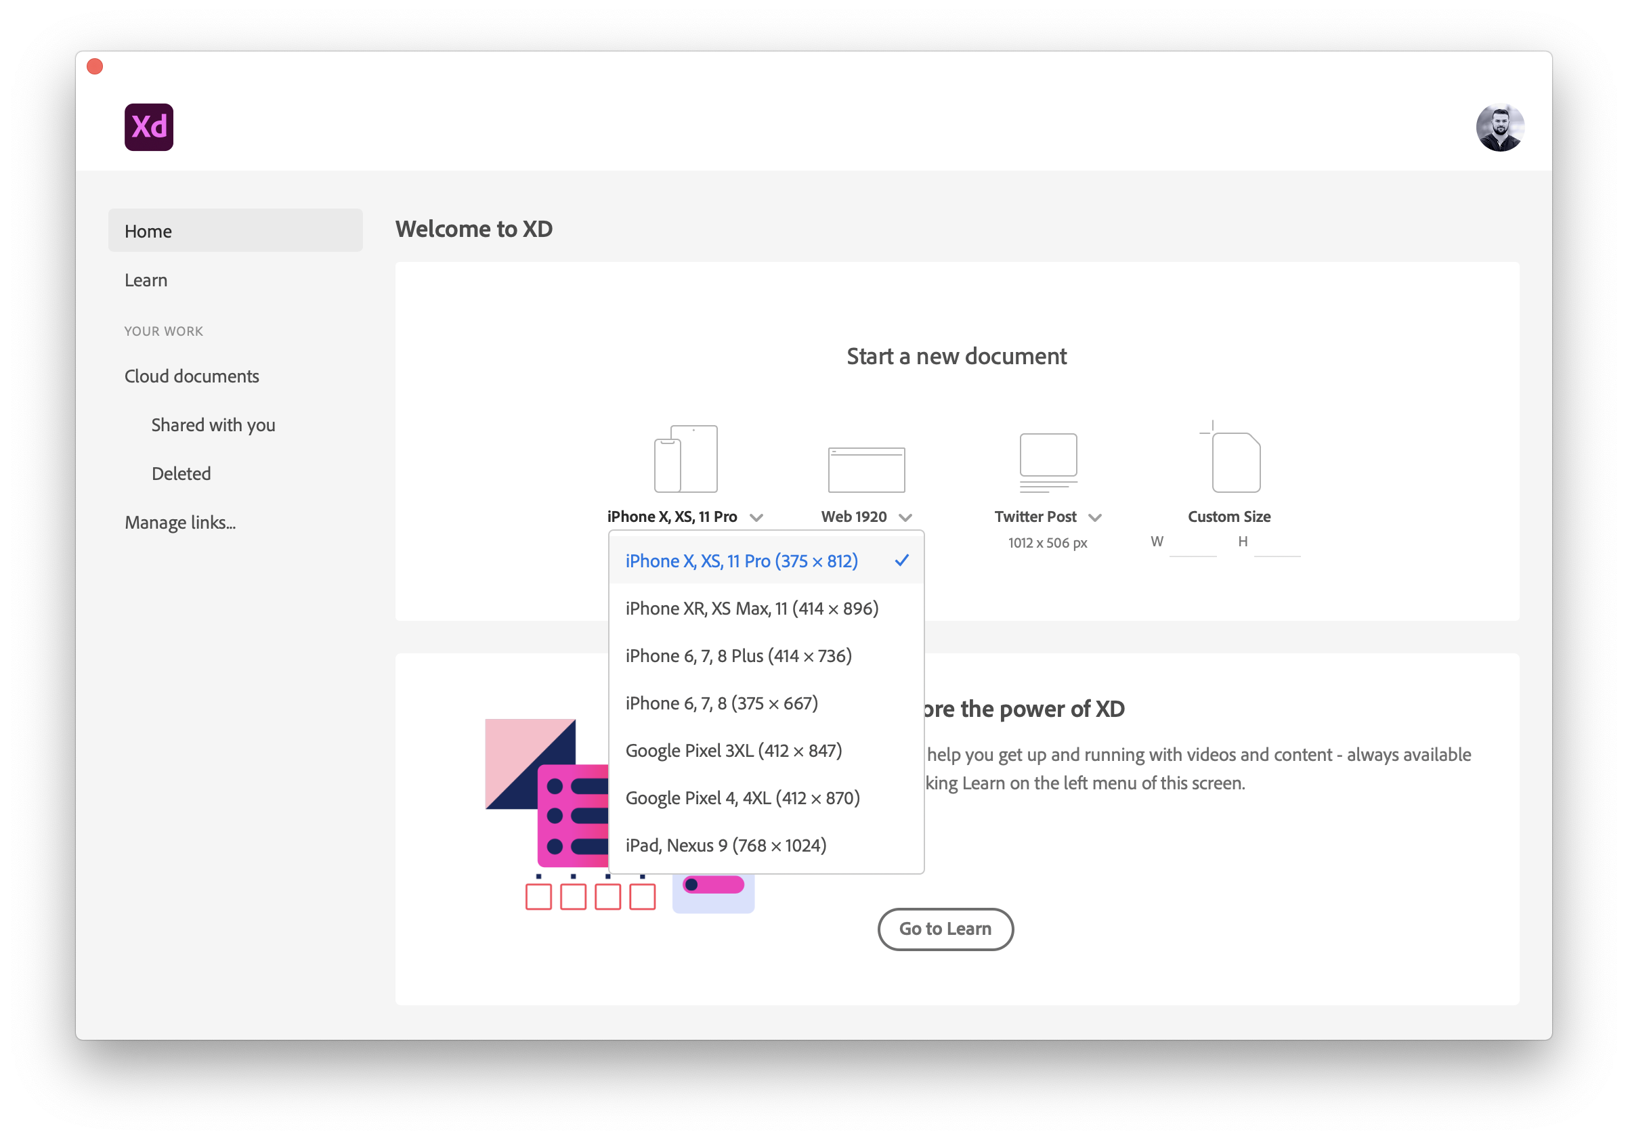This screenshot has width=1628, height=1140.
Task: Open the user profile avatar
Action: click(1499, 128)
